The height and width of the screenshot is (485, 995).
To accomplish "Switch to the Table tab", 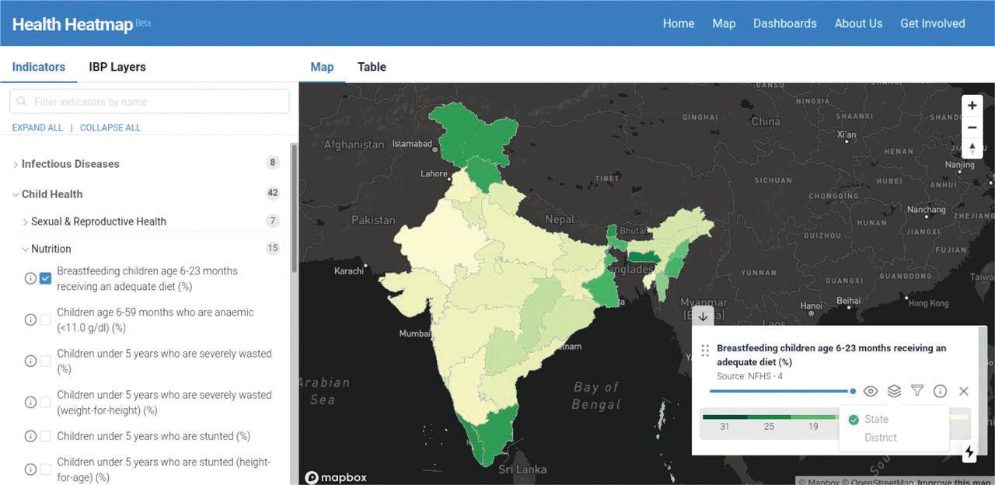I will pos(372,67).
